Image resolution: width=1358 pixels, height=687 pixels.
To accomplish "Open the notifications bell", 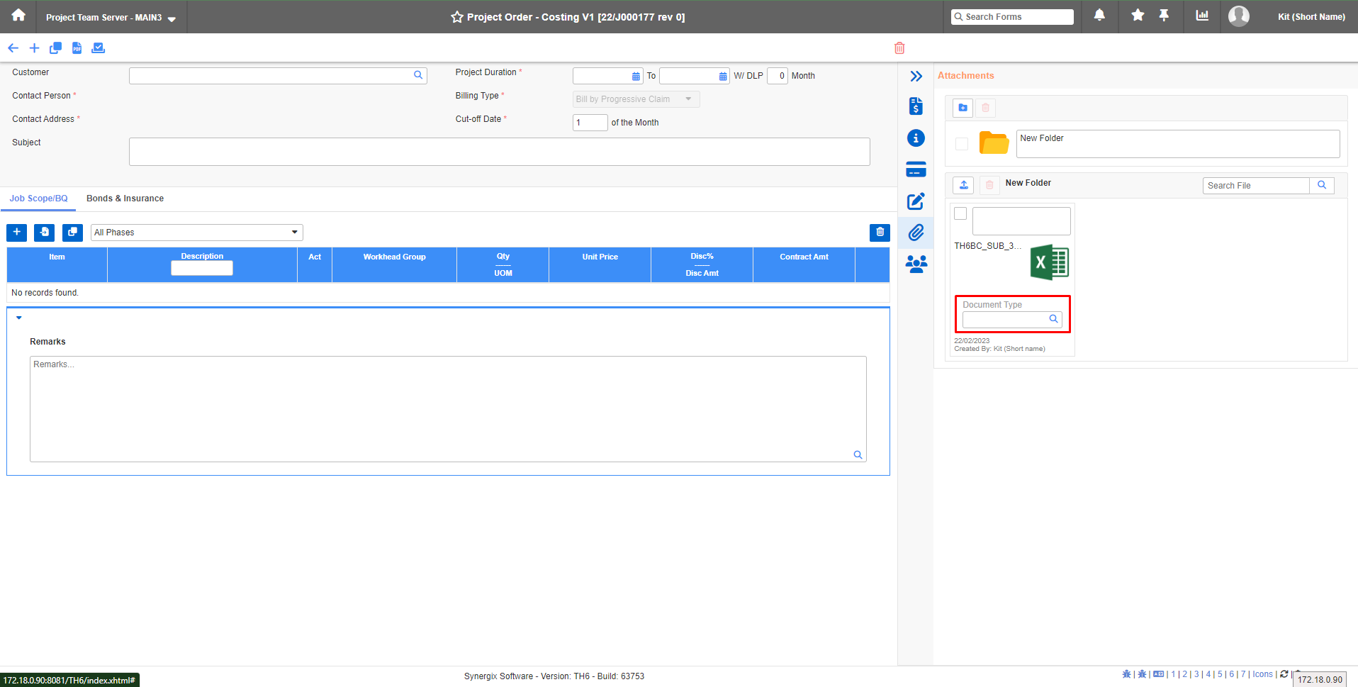I will click(1099, 16).
